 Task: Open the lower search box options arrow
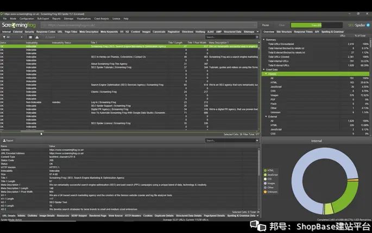(x=257, y=140)
